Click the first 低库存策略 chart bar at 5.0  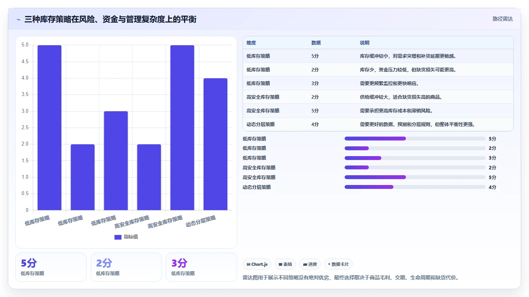(50, 128)
